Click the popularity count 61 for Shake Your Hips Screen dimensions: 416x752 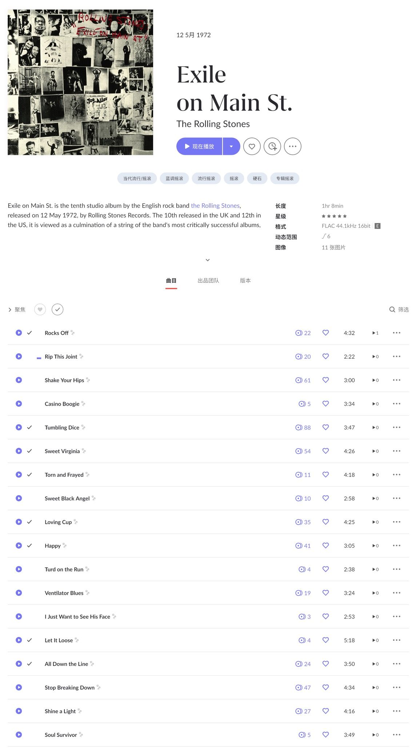[303, 380]
